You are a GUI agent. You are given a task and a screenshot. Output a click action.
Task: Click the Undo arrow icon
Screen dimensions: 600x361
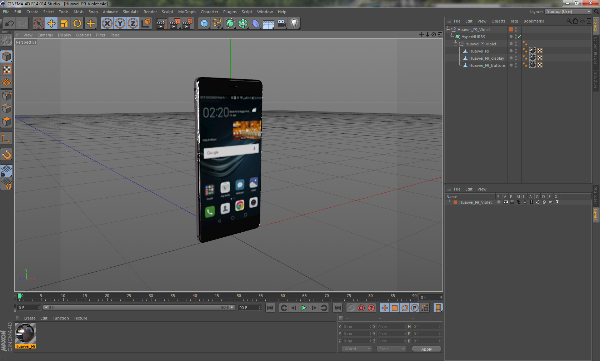click(9, 24)
